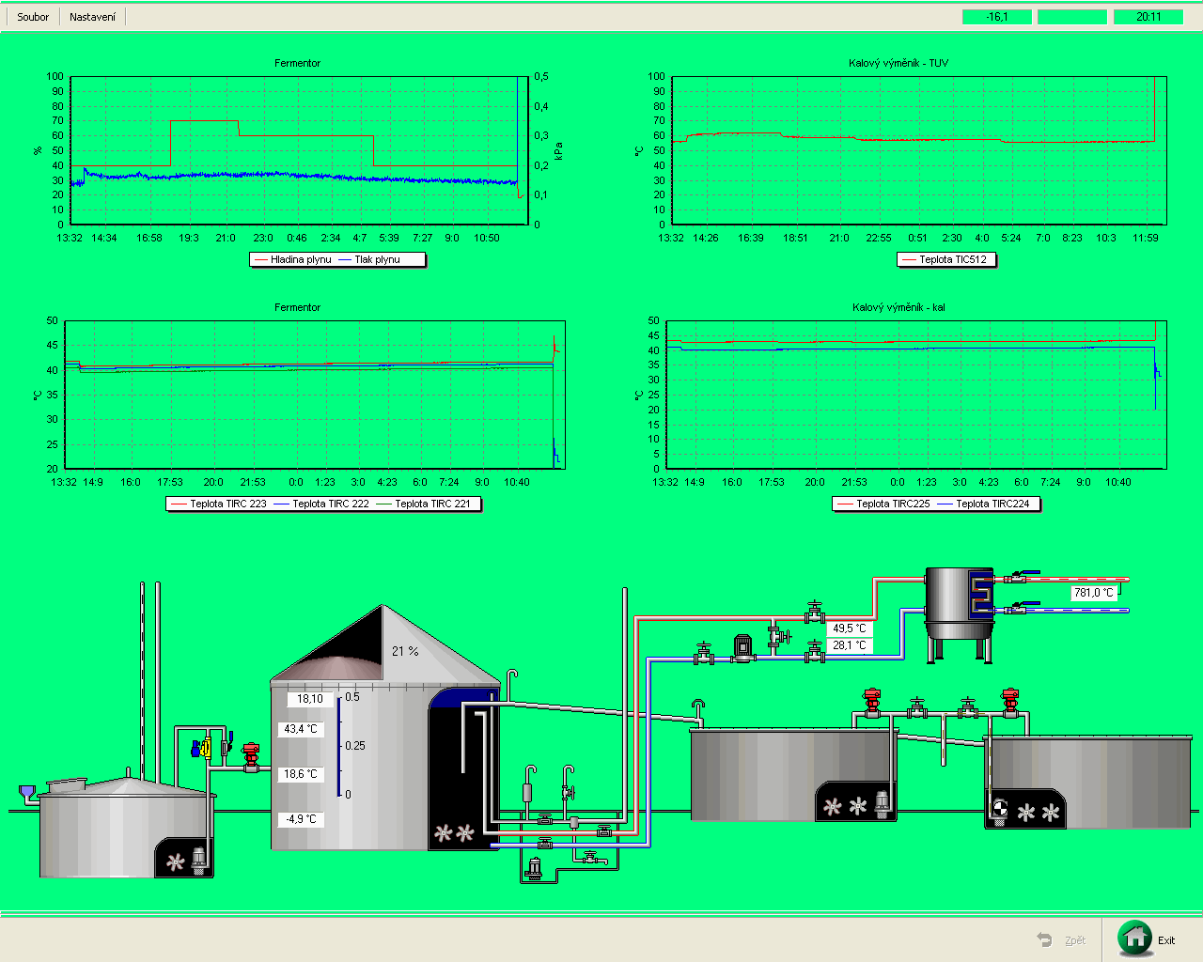Image resolution: width=1203 pixels, height=962 pixels.
Task: Click the submersible pump in leftmost tank
Action: tap(199, 860)
